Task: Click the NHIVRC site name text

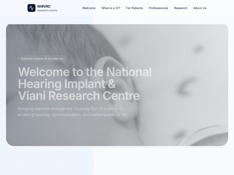Action: (x=44, y=6)
